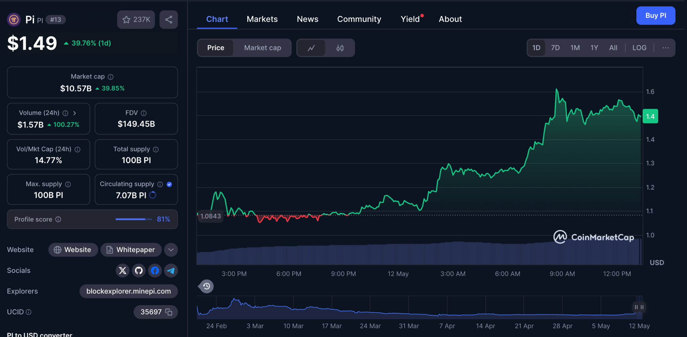
Task: Click the range slider handle on mini timeline
Action: (639, 307)
